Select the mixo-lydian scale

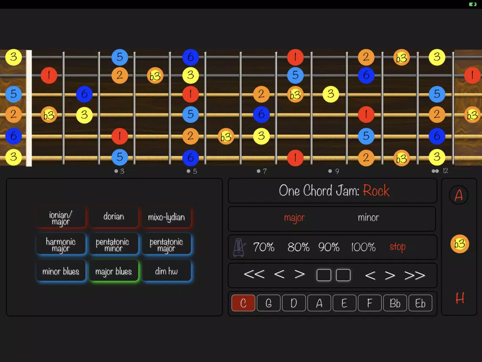pos(166,217)
